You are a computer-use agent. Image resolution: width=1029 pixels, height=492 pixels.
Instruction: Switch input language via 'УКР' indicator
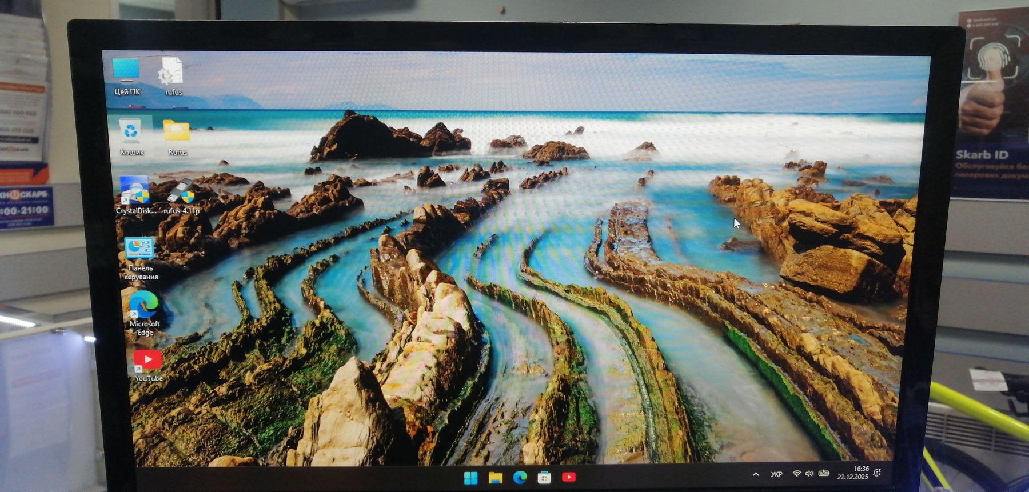tap(776, 474)
